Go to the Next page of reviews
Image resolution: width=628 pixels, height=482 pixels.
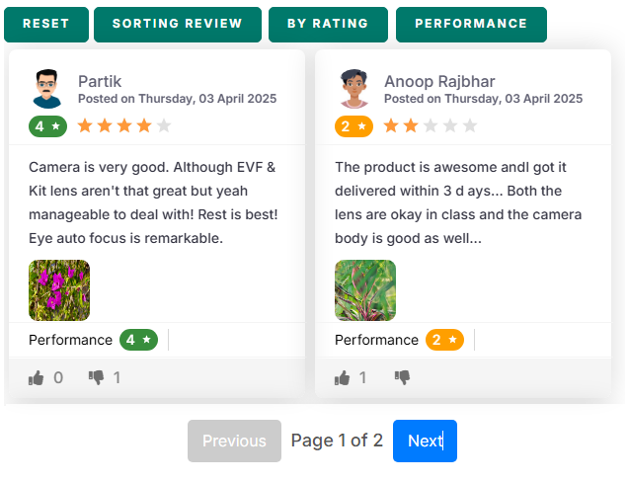425,441
